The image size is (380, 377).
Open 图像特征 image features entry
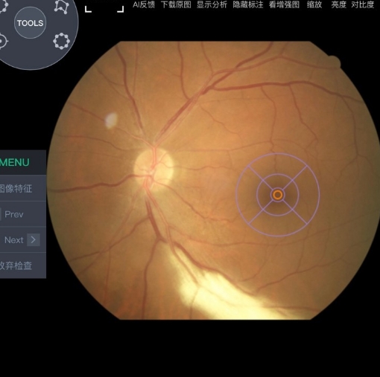23,188
